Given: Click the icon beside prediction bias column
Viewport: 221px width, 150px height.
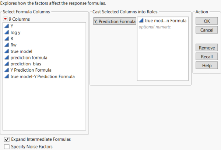Looking at the screenshot, I should (7, 64).
